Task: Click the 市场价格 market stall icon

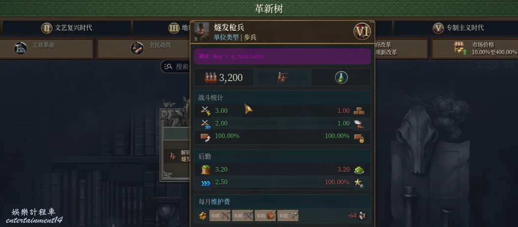Action: 460,48
